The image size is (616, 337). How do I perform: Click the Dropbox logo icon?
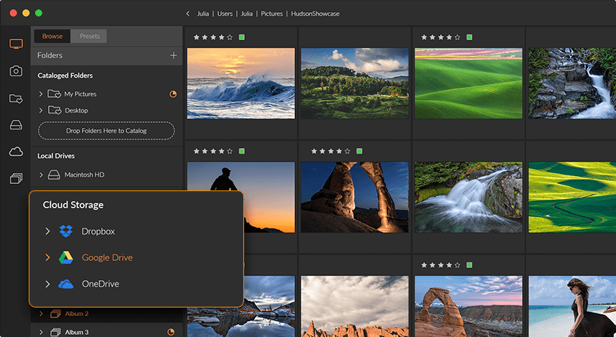(x=66, y=231)
